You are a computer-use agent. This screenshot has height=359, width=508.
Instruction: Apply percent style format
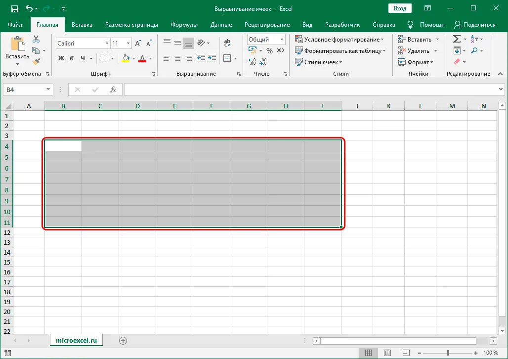pyautogui.click(x=269, y=50)
